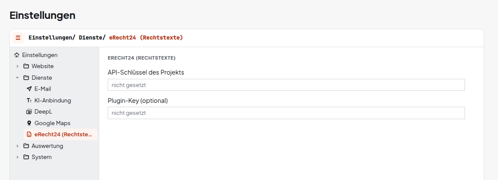Open the DeepL service settings
The height and width of the screenshot is (180, 498).
[43, 111]
